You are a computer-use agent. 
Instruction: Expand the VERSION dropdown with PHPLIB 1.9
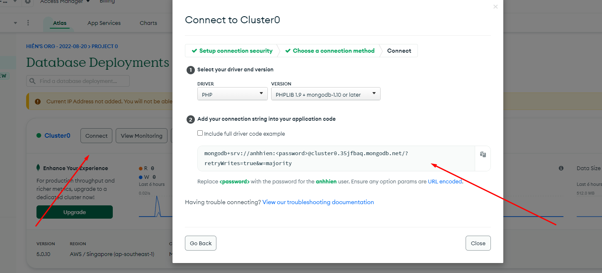[325, 94]
